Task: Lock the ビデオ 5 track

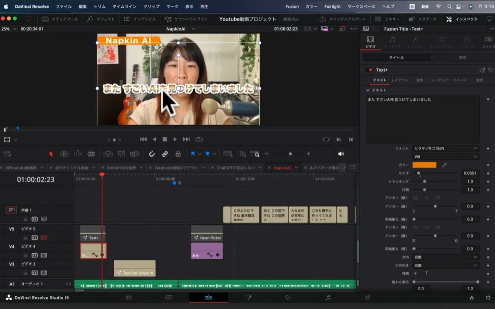Action: (25, 238)
